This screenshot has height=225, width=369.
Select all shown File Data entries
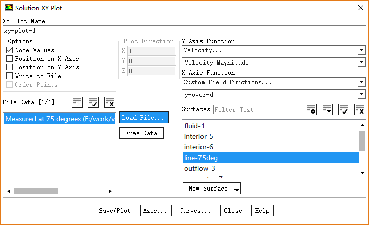pyautogui.click(x=93, y=102)
